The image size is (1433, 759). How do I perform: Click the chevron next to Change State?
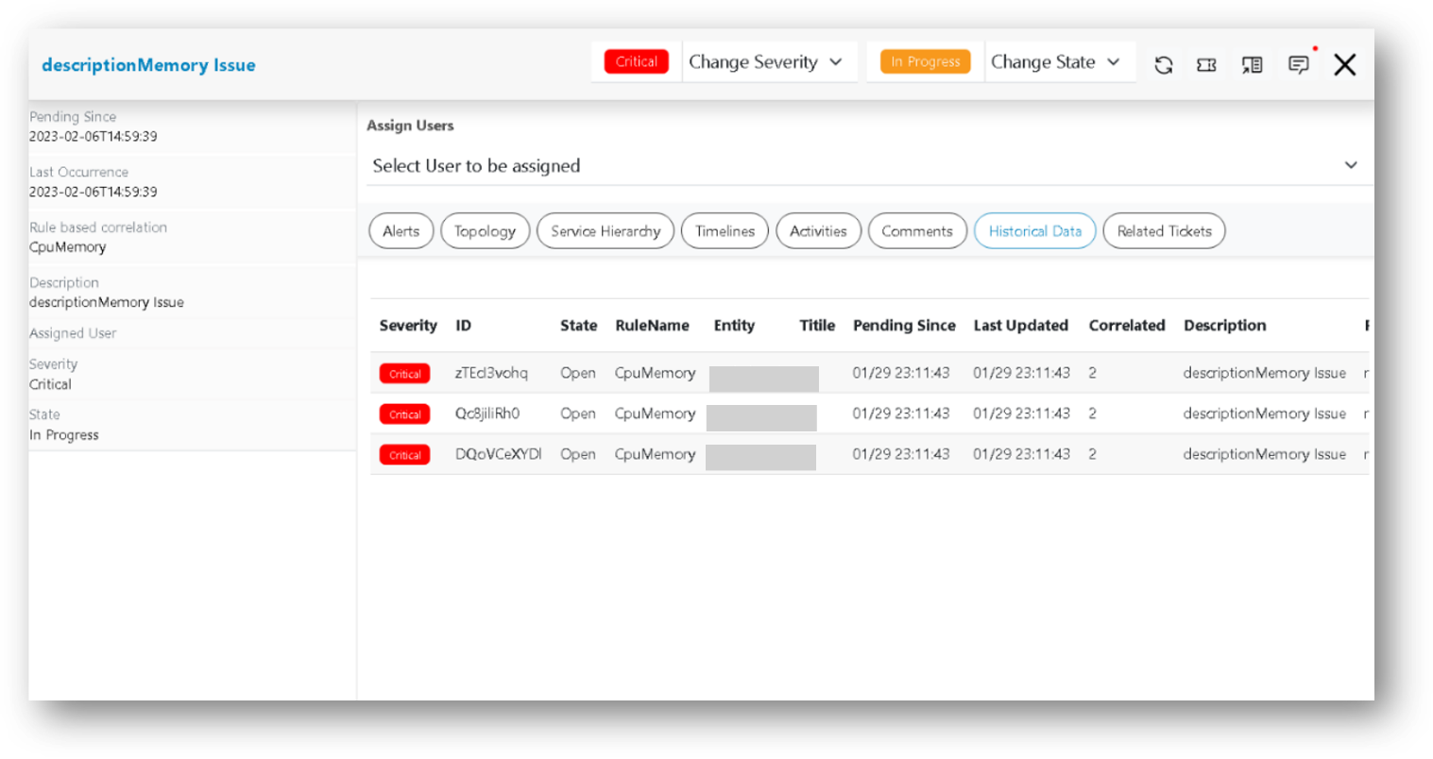point(1114,62)
